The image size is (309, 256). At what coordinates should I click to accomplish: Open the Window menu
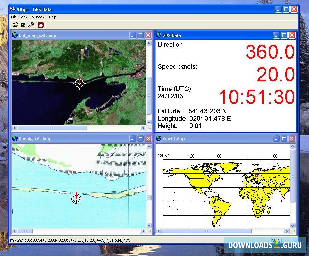[38, 17]
